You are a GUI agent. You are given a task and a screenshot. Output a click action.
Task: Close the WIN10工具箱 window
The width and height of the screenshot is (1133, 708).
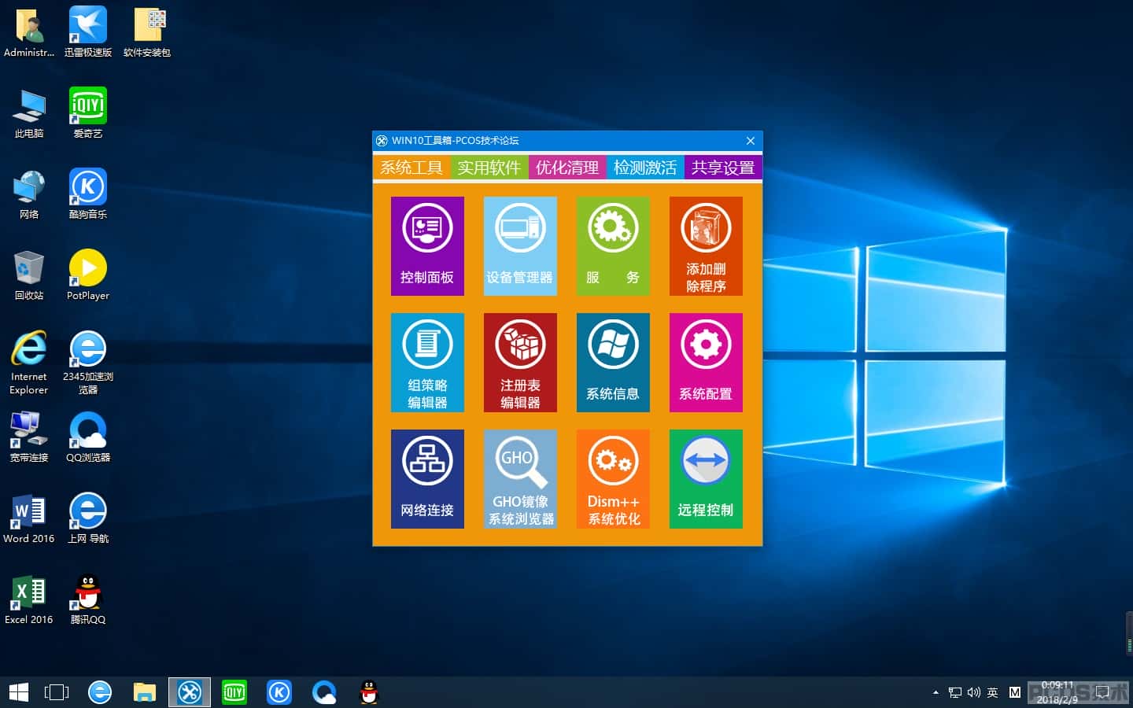[x=750, y=141]
